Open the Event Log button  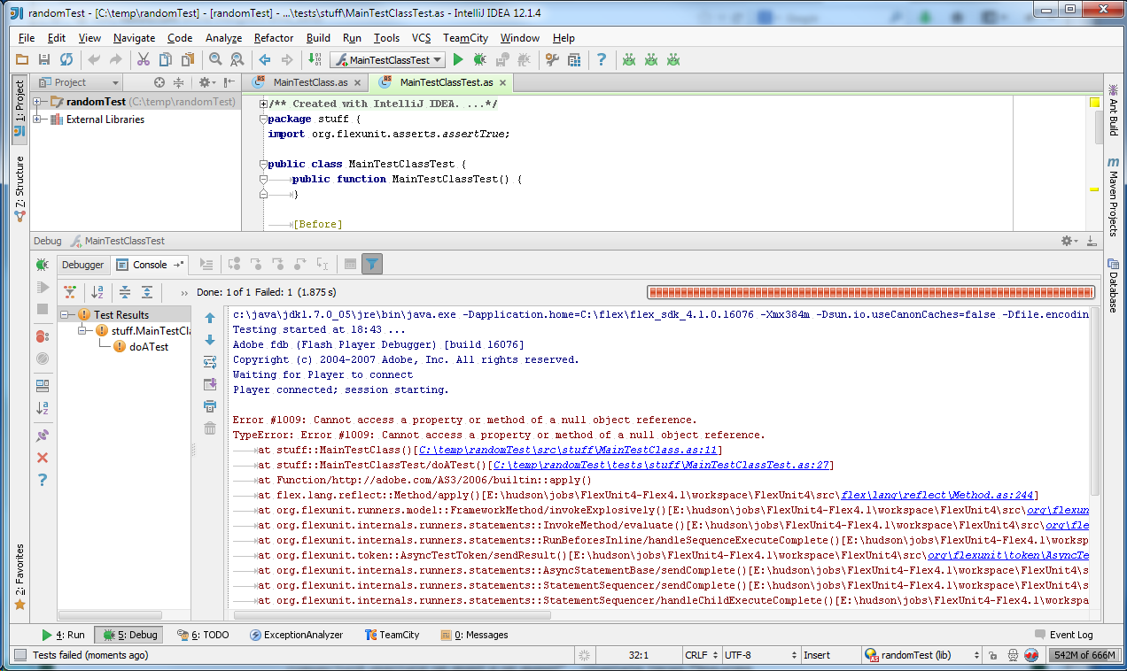[x=1063, y=635]
